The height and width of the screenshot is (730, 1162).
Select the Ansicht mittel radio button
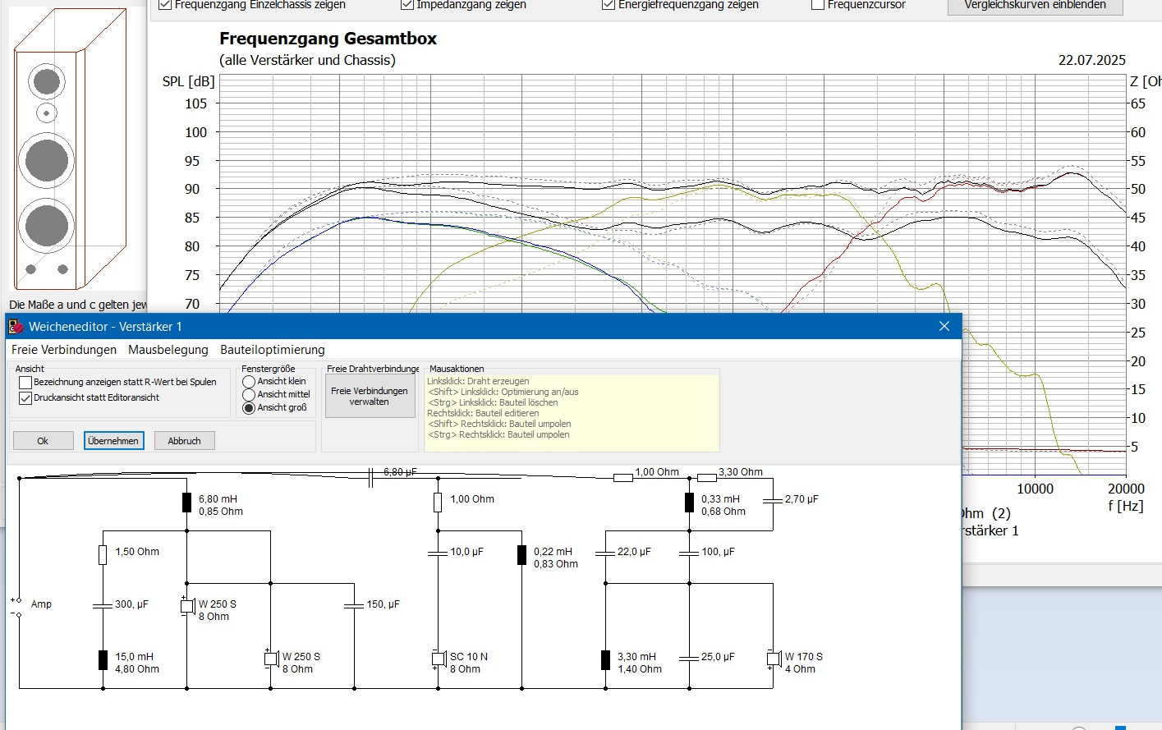(249, 395)
